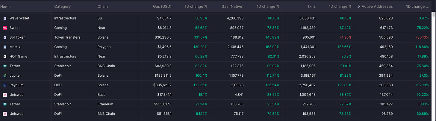Image resolution: width=436 pixels, height=121 pixels.
Task: Select the 825,823 active addresses value
Action: pos(386,18)
